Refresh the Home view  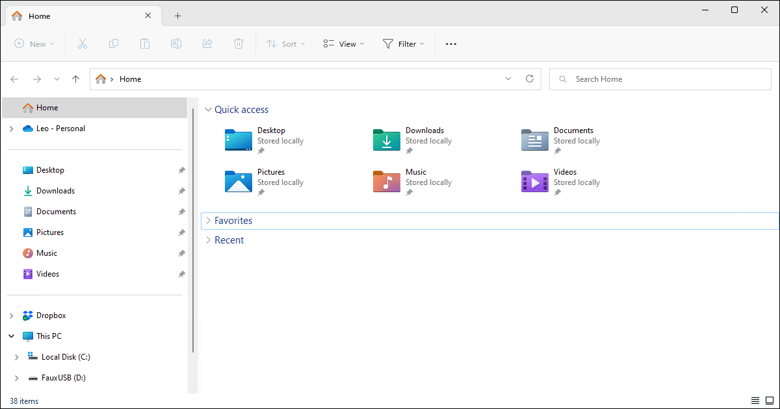530,79
